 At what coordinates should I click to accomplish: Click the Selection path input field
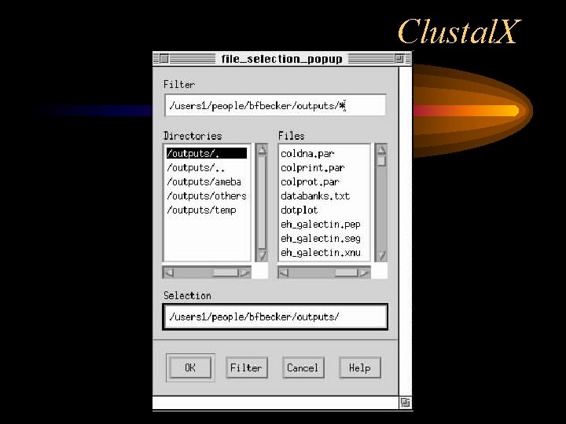pos(275,316)
